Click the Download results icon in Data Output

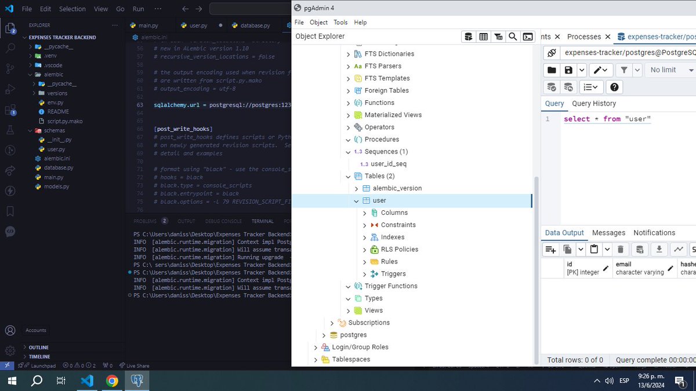pyautogui.click(x=658, y=249)
